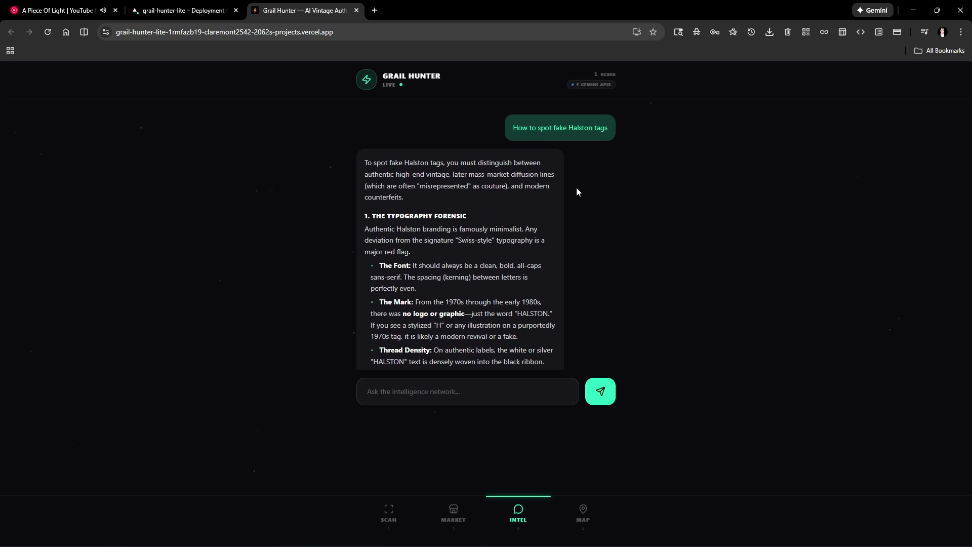
Task: Open the Map location pin icon
Action: coord(583,509)
